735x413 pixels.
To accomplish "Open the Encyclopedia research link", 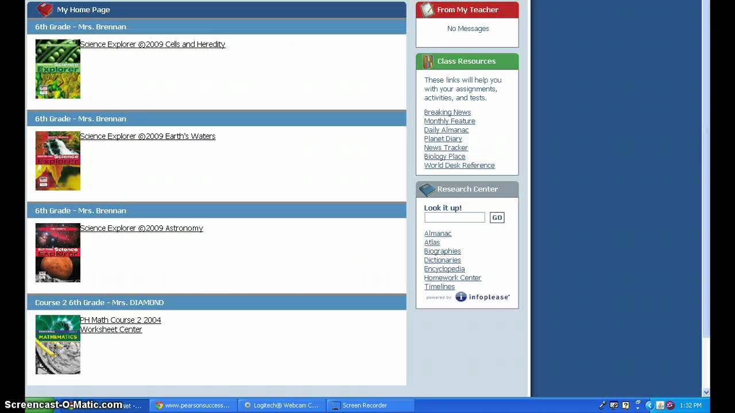I will click(x=444, y=269).
